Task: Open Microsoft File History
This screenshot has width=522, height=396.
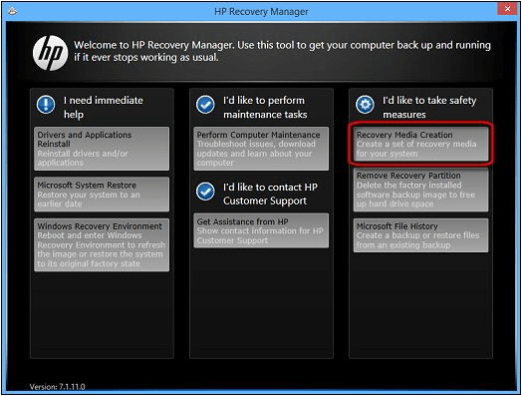Action: click(420, 235)
